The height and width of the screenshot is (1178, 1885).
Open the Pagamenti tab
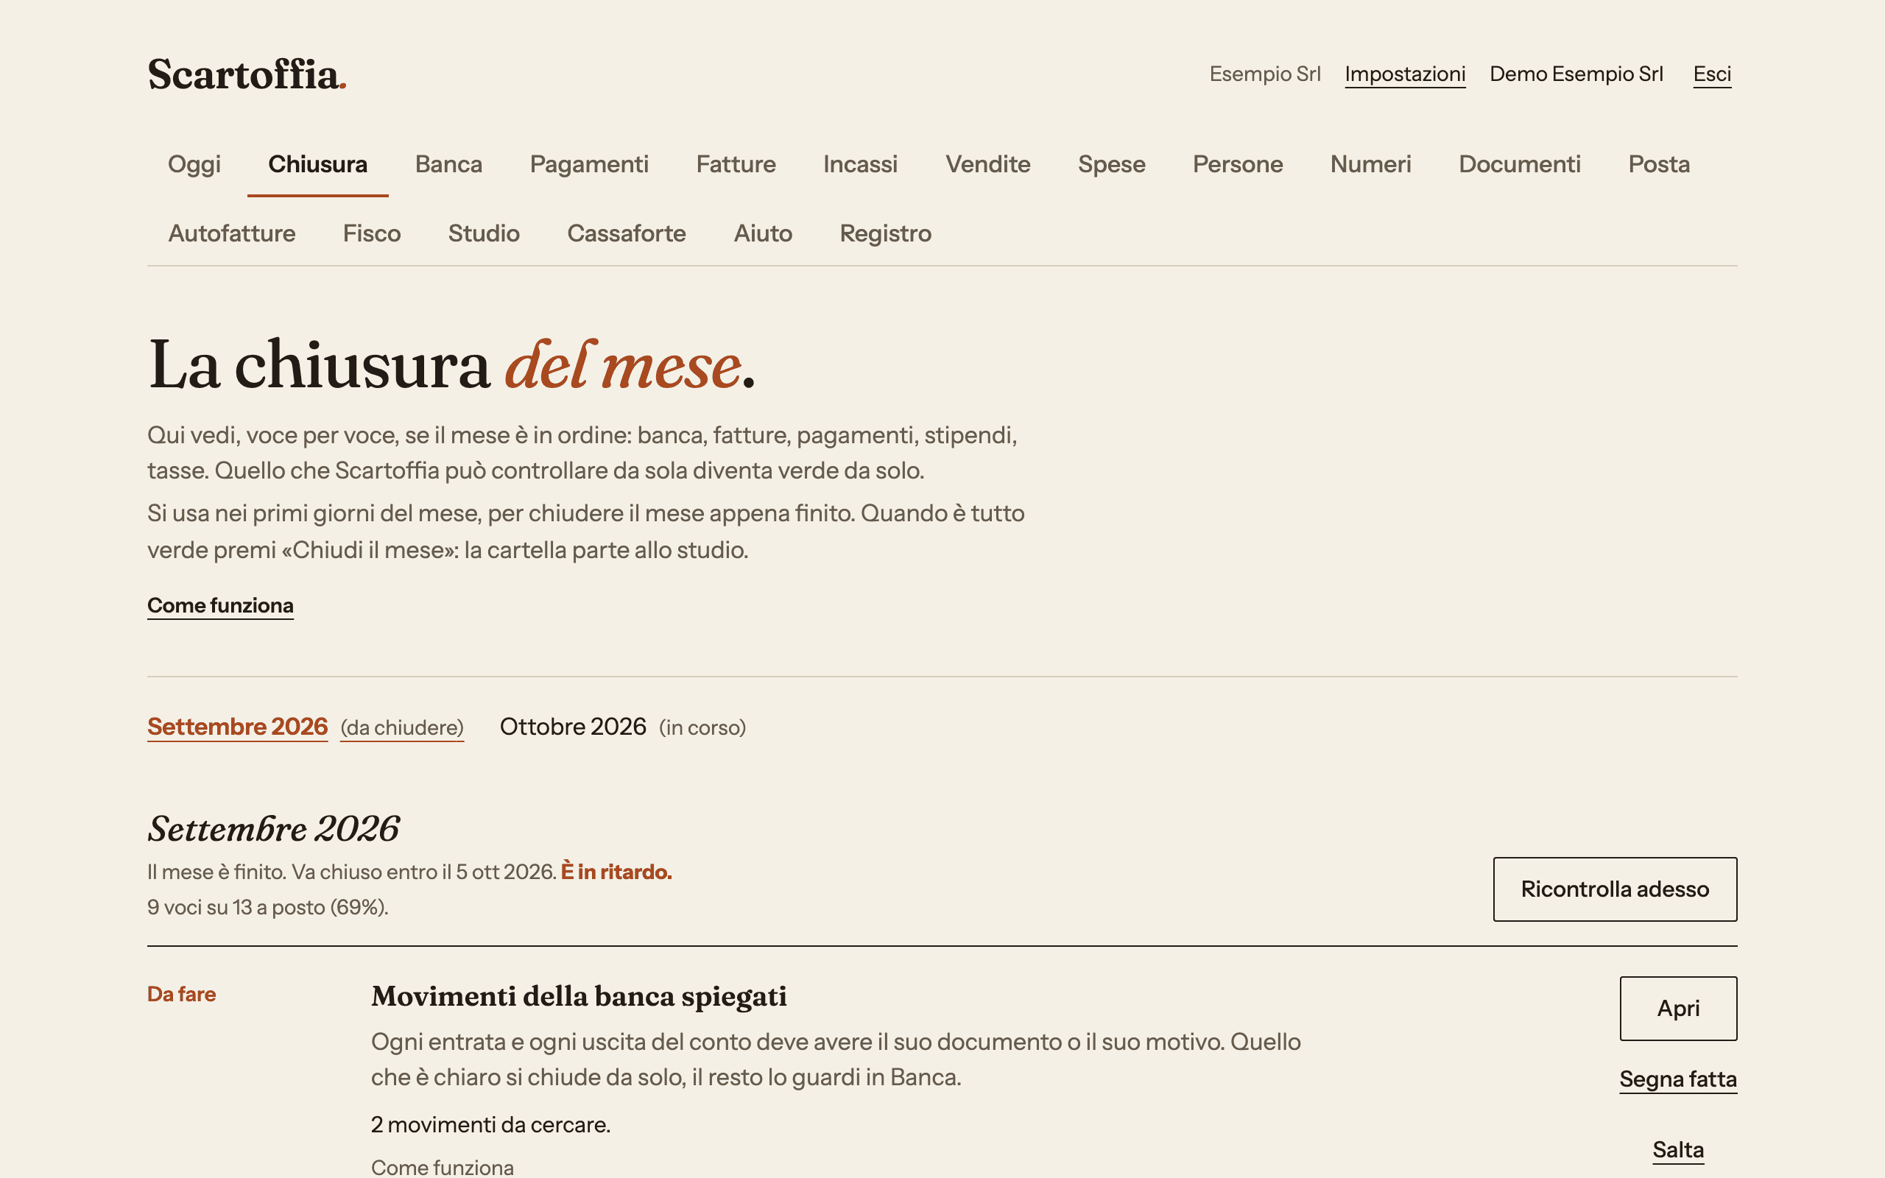coord(589,164)
